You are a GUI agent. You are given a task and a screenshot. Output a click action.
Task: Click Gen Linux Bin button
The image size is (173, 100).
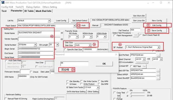(139, 20)
